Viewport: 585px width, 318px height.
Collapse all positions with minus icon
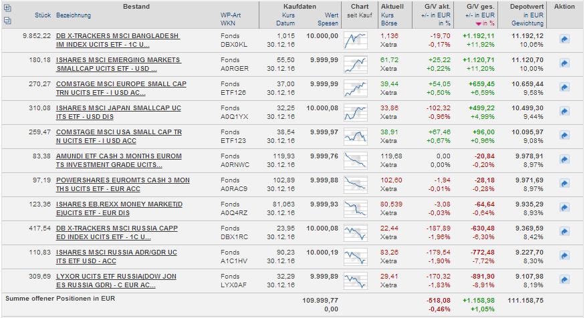[7, 20]
